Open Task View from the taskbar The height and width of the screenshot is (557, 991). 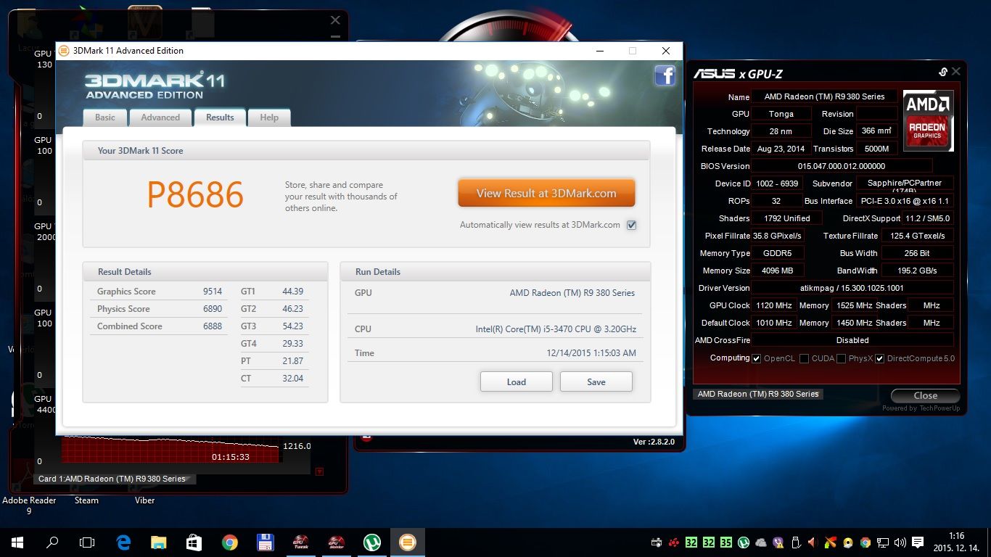(87, 542)
